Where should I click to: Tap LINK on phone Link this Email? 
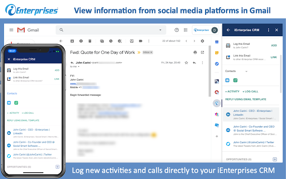point(57,79)
